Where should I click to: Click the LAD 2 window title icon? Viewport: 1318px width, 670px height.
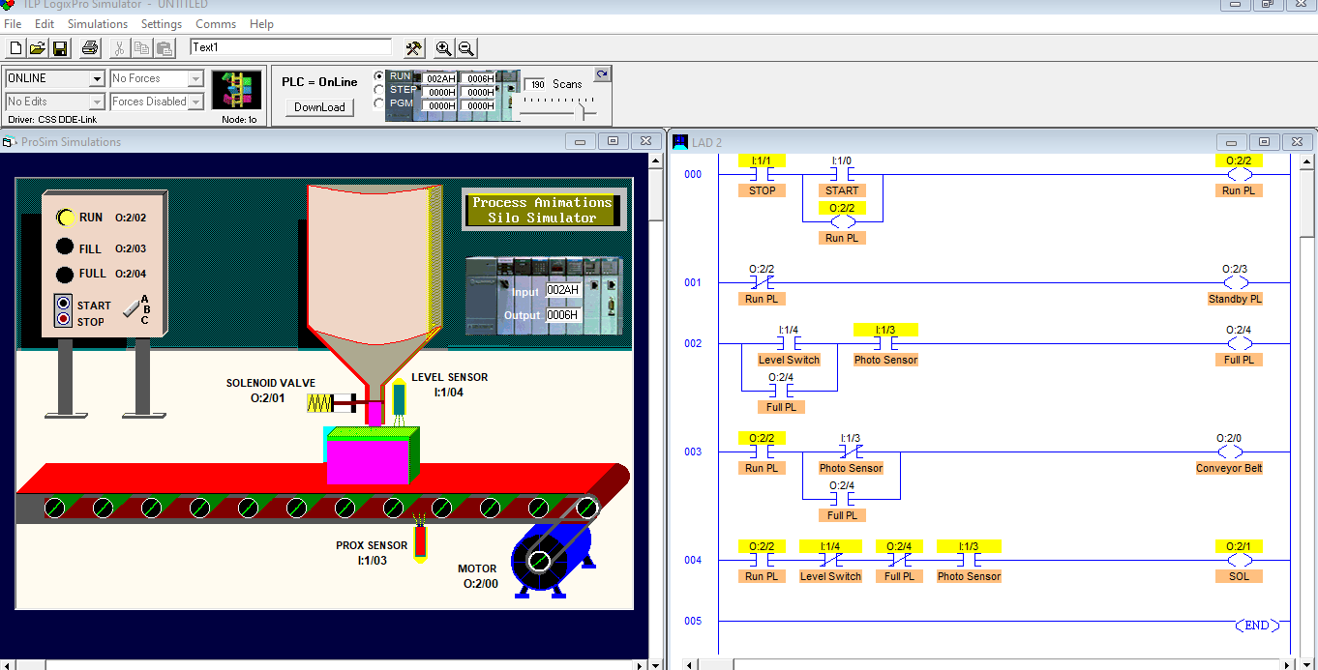pyautogui.click(x=680, y=142)
